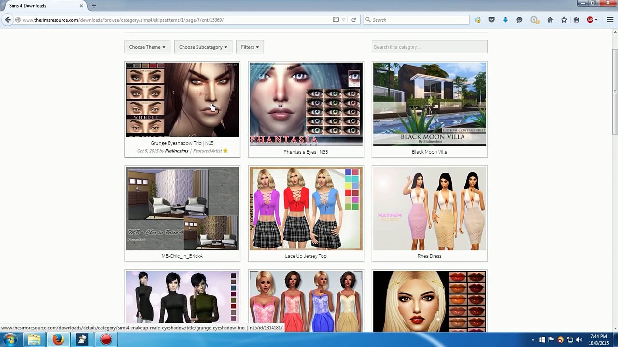Open the Lace Up Jersey Top title
Image resolution: width=618 pixels, height=347 pixels.
pyautogui.click(x=306, y=256)
